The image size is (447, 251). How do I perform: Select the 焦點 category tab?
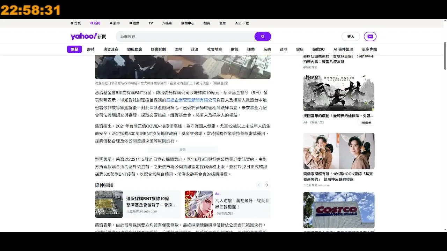(x=74, y=49)
